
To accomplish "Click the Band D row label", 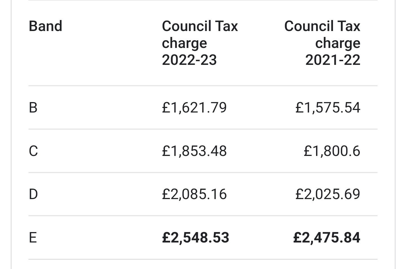I will pos(33,194).
